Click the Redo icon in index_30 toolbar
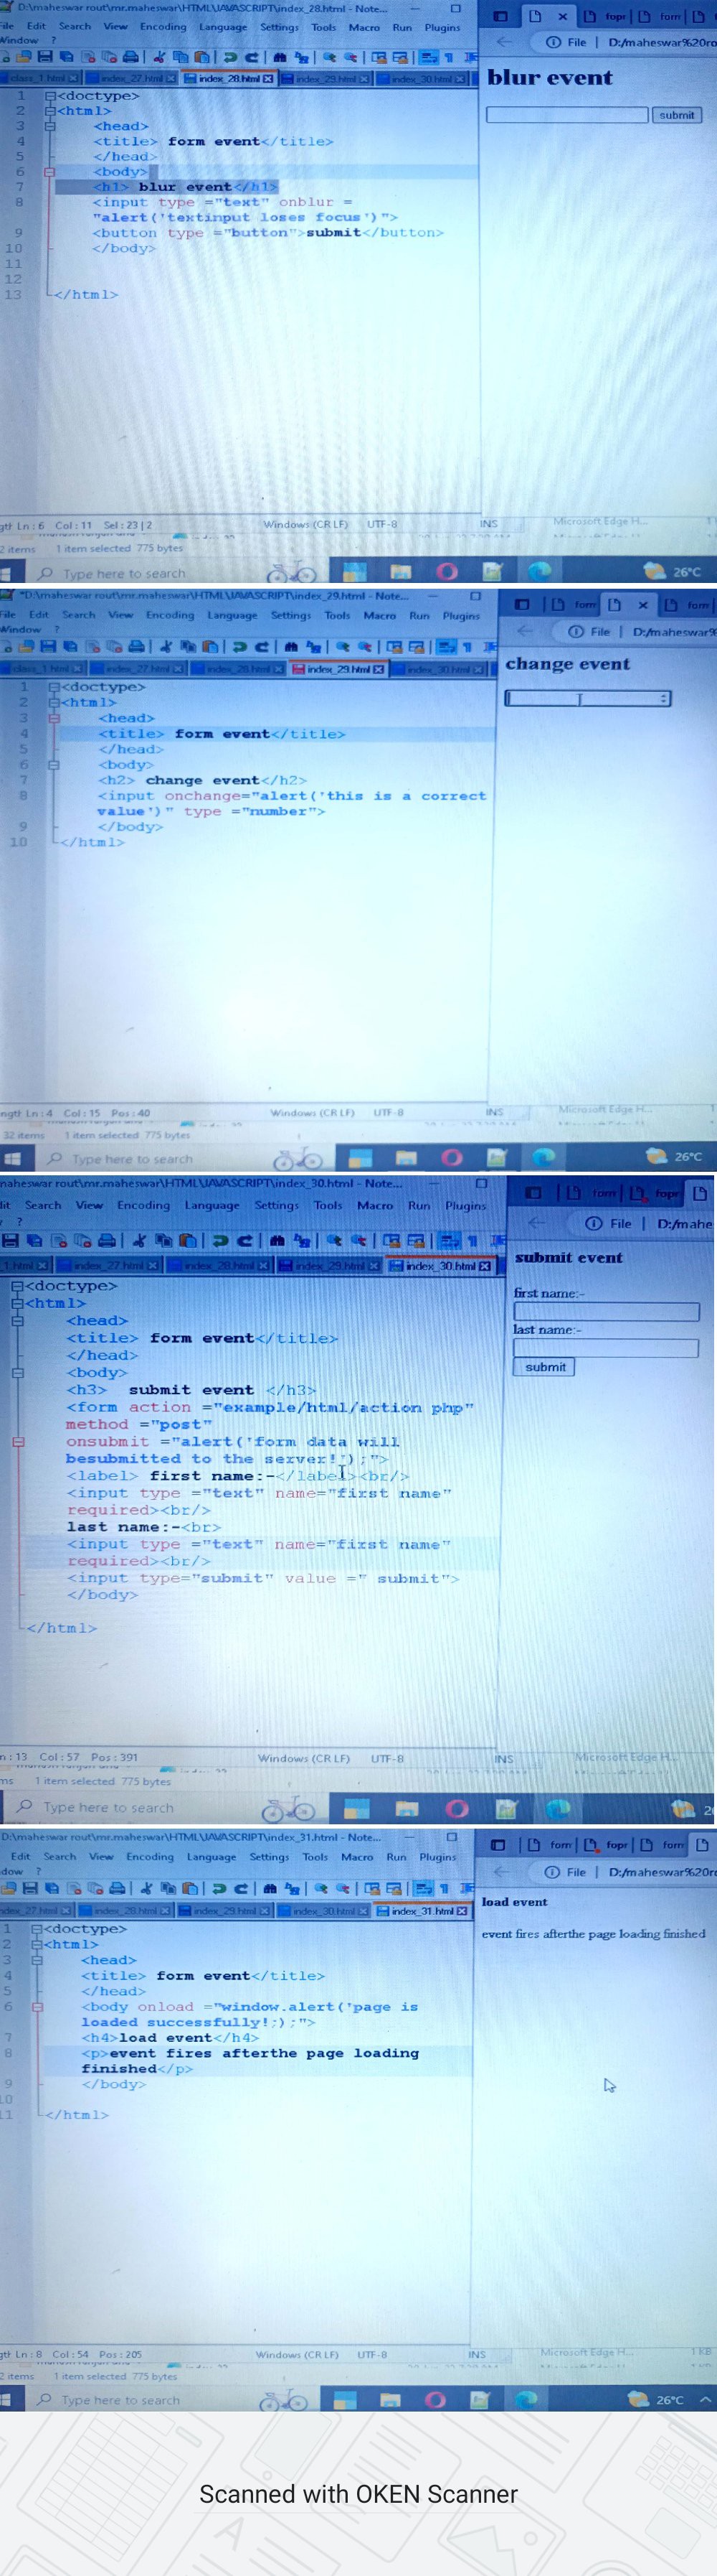717x2576 pixels. [x=244, y=1241]
